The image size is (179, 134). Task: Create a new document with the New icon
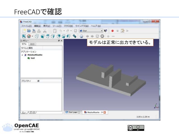24,31
